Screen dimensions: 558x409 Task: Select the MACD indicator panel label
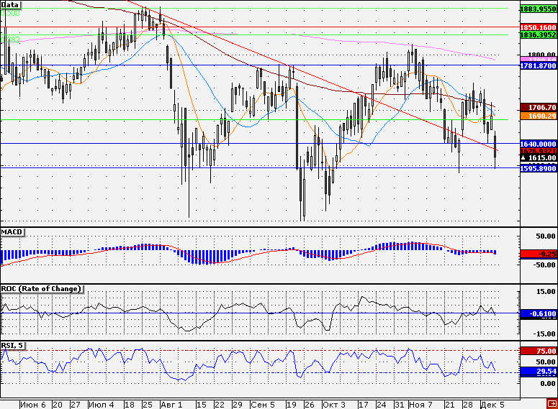point(12,232)
